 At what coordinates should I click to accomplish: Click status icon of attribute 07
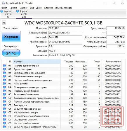(4, 80)
